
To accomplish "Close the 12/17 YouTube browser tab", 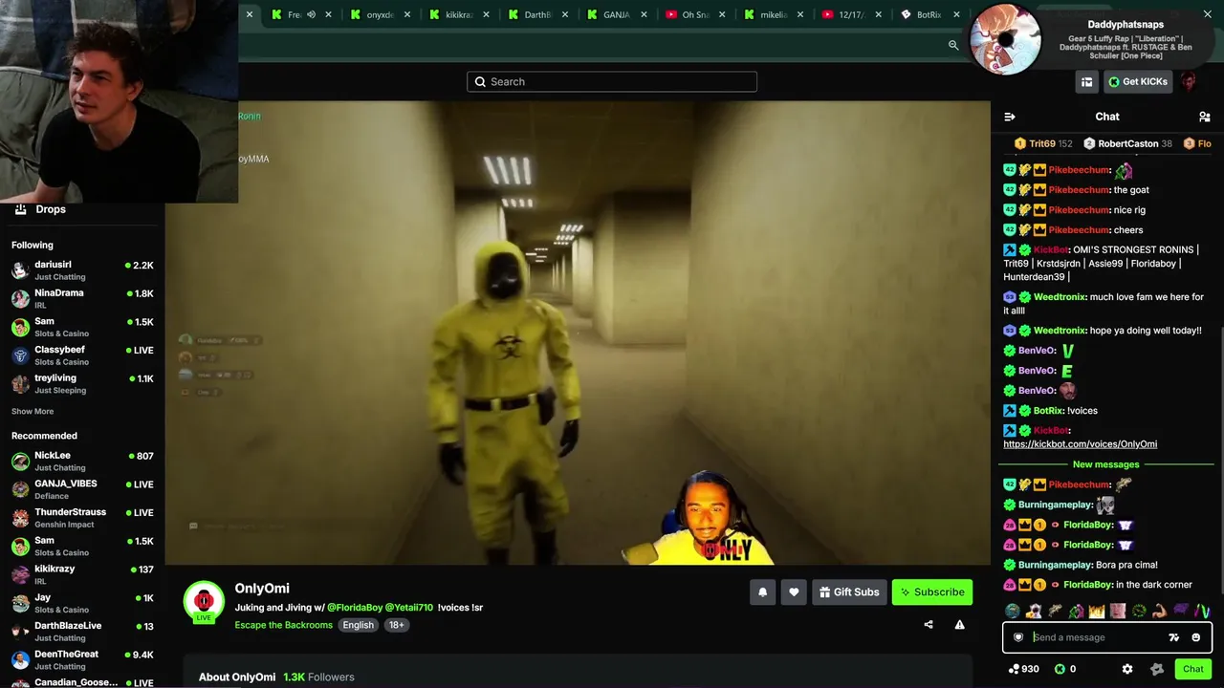I will (878, 14).
